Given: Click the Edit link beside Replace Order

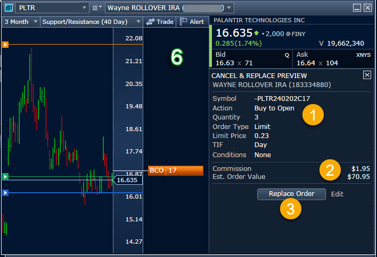Looking at the screenshot, I should pos(337,194).
